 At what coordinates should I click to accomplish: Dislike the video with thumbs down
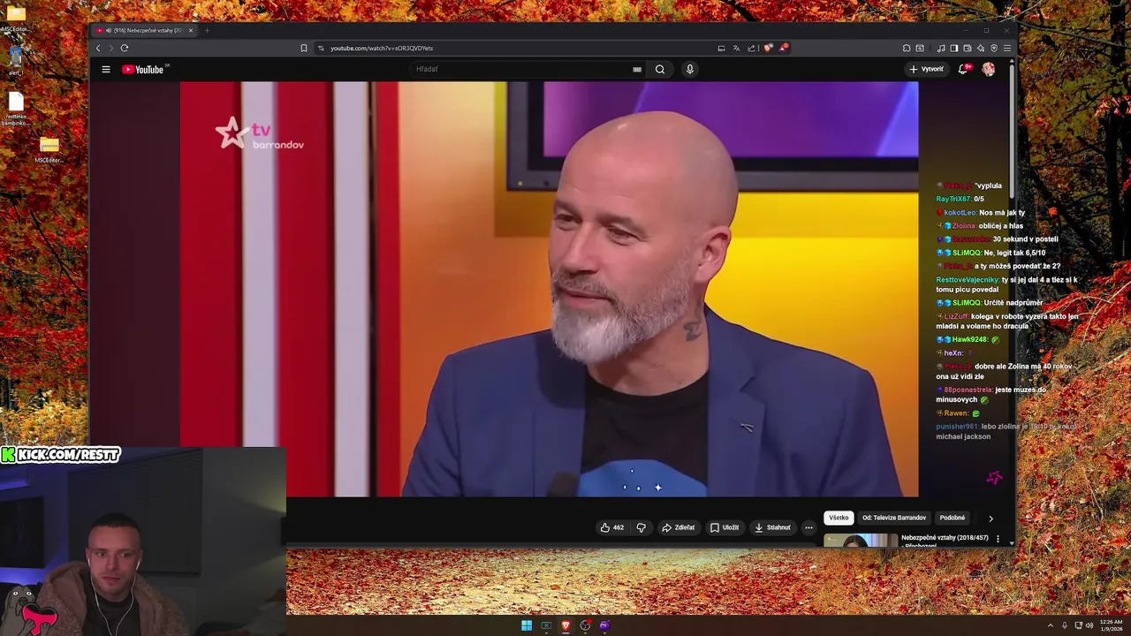point(641,527)
